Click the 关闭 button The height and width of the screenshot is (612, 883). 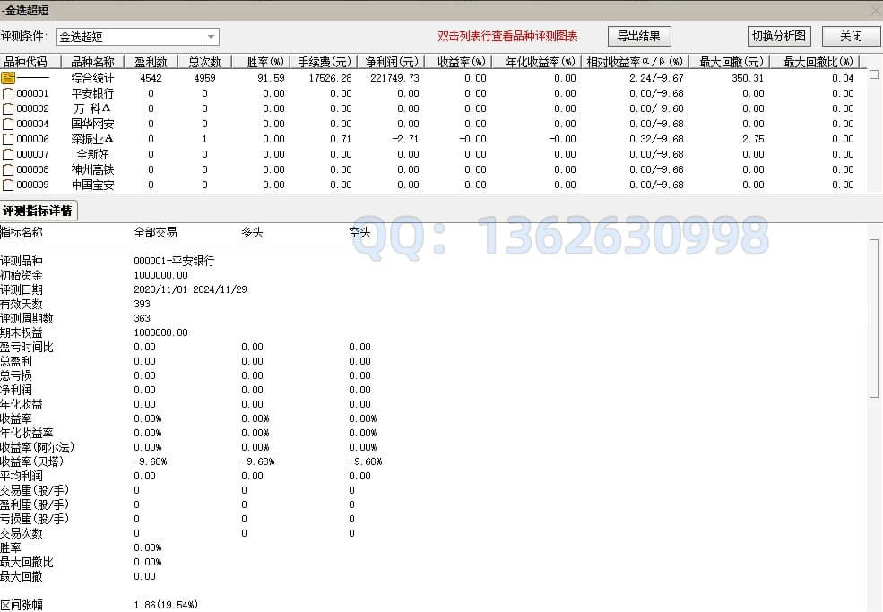coord(851,36)
